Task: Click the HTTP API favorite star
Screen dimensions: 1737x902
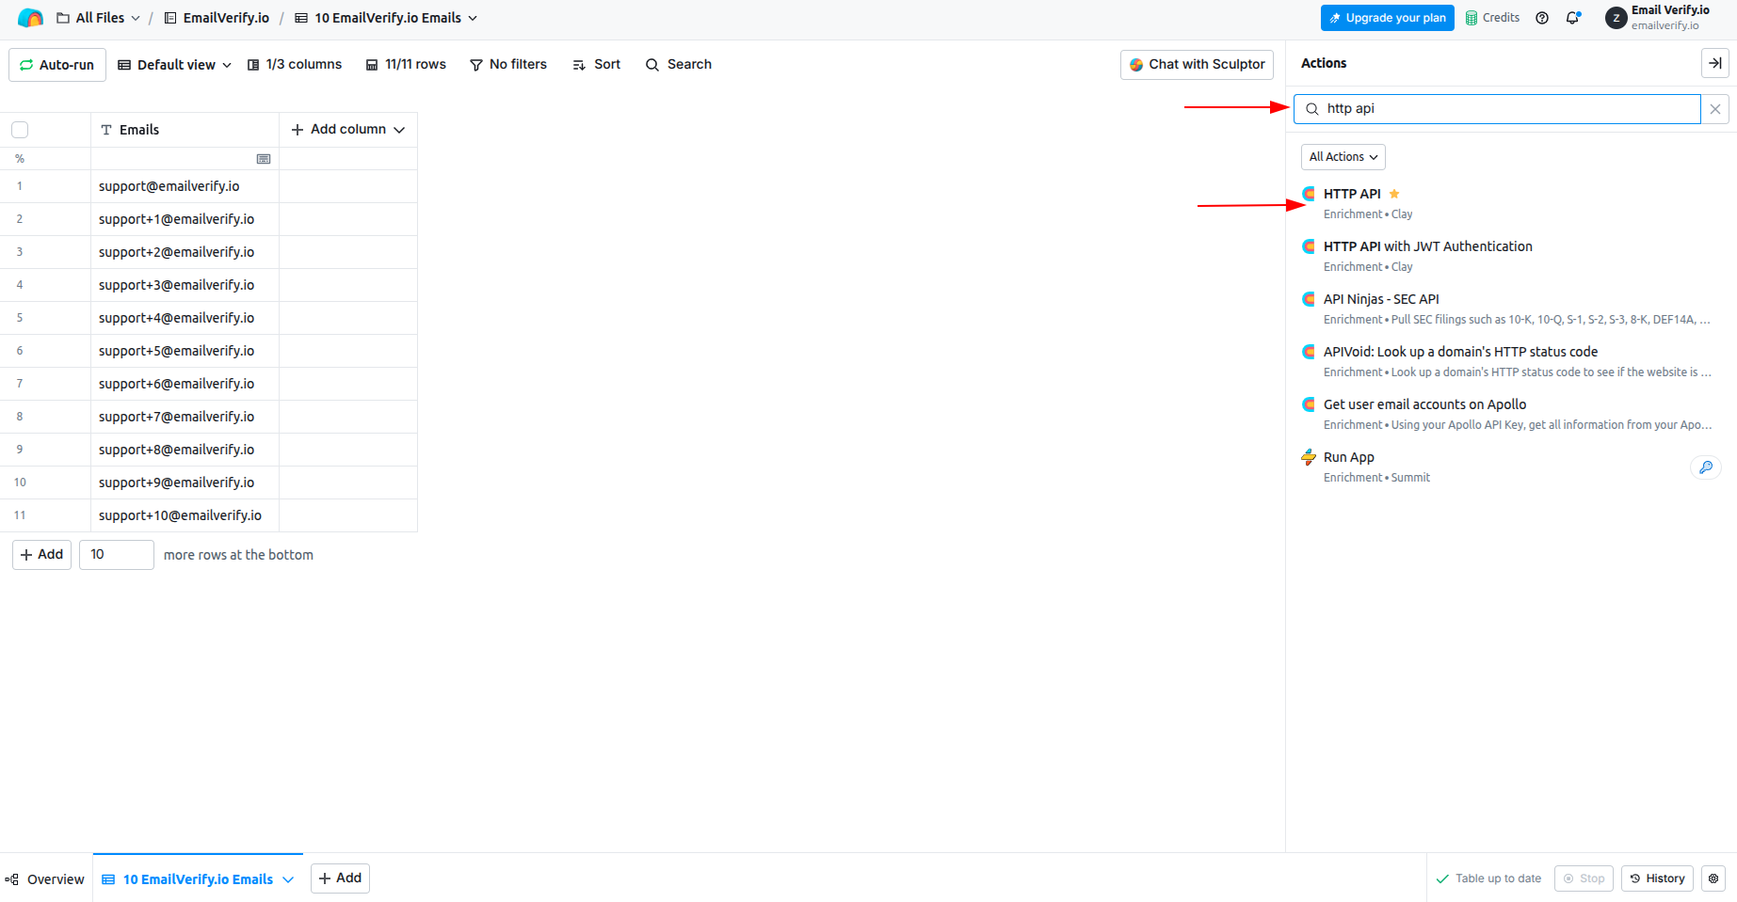Action: 1394,194
